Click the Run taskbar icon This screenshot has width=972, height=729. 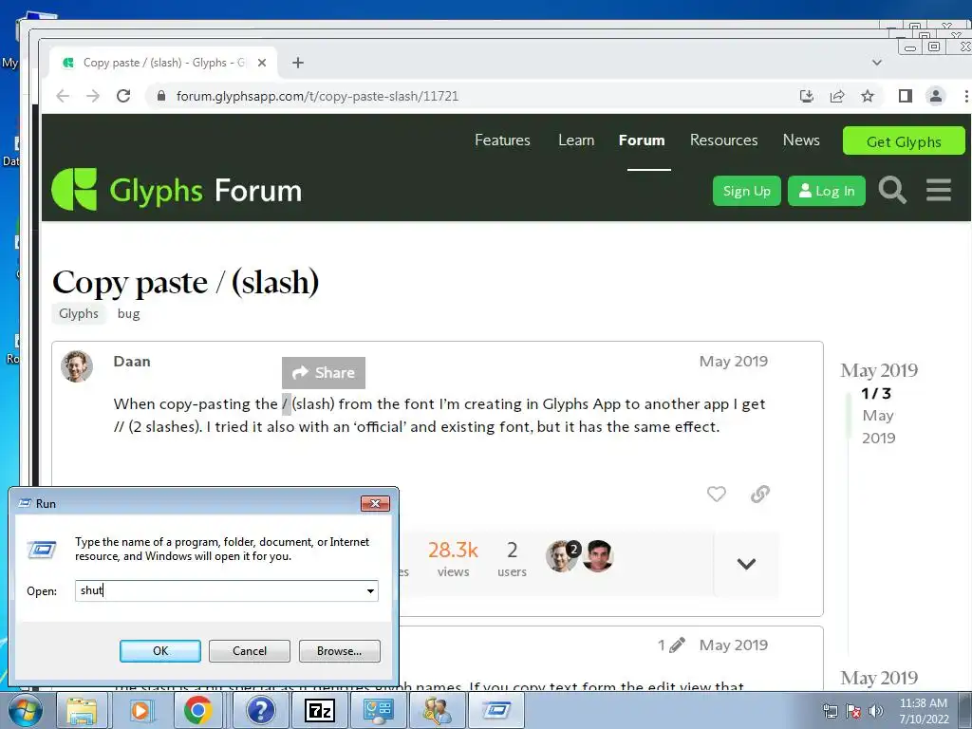(x=495, y=710)
